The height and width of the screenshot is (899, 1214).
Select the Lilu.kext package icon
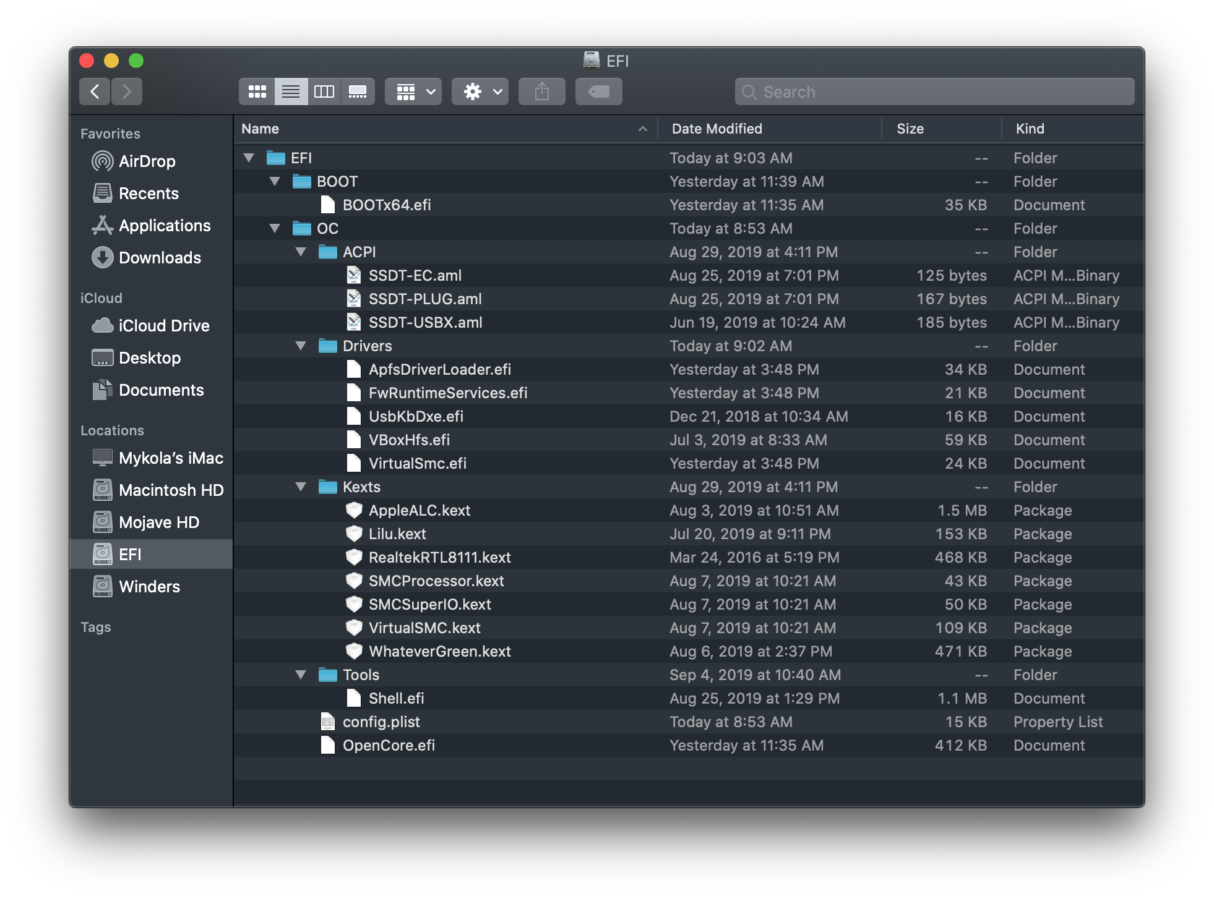(x=354, y=534)
